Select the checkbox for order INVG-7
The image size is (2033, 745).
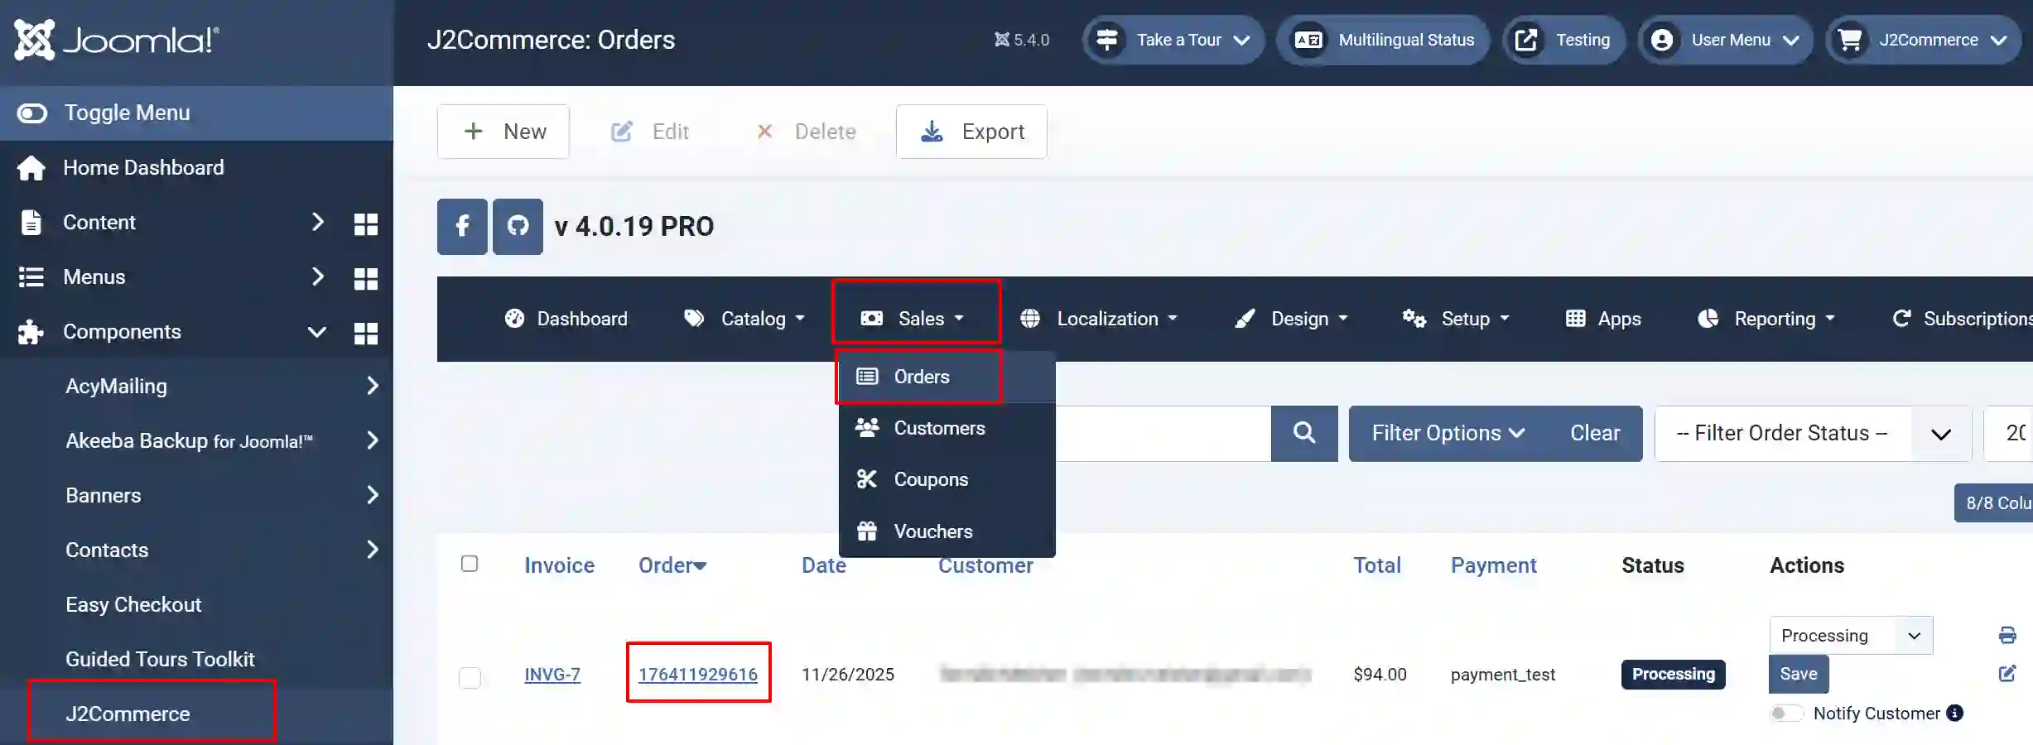point(470,677)
